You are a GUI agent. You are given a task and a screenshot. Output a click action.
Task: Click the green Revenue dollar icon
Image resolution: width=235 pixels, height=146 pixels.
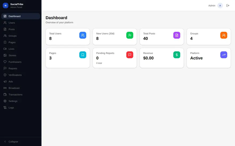(x=177, y=55)
